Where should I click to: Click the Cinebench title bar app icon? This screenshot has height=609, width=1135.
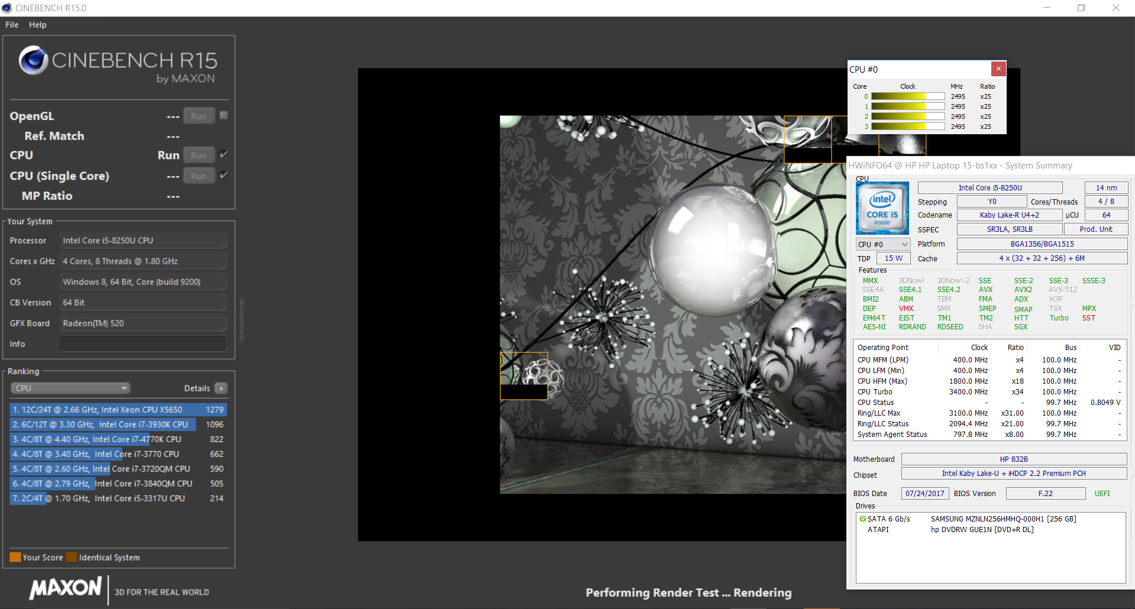(x=7, y=8)
